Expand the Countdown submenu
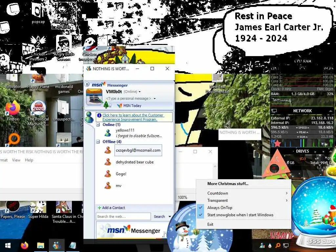This screenshot has width=336, height=252. [244, 193]
